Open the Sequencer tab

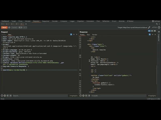point(46,21)
